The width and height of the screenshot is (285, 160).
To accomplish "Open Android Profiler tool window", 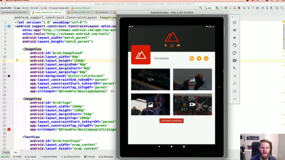I will pos(49,157).
